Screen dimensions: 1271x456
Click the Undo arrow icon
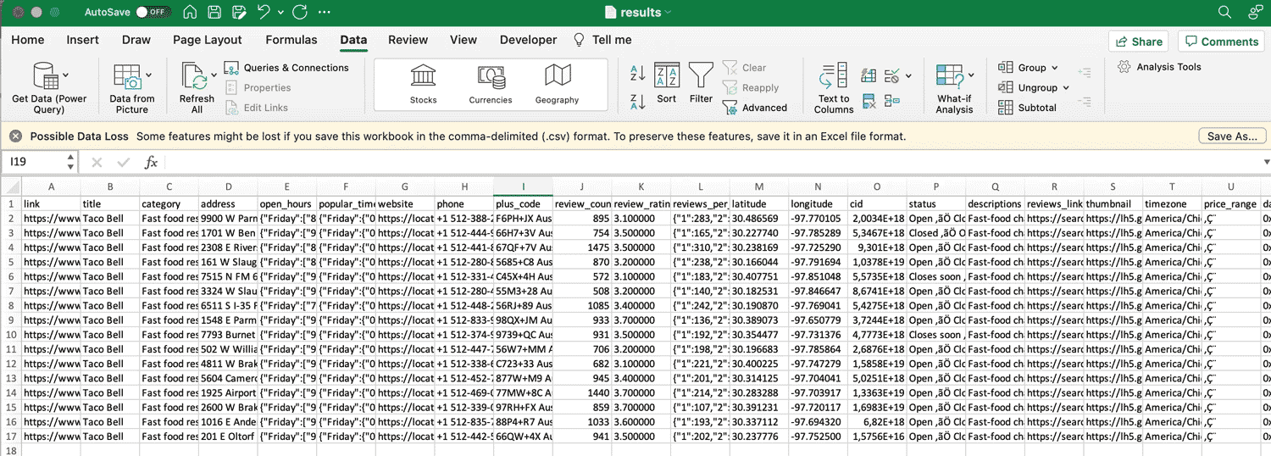pos(264,13)
